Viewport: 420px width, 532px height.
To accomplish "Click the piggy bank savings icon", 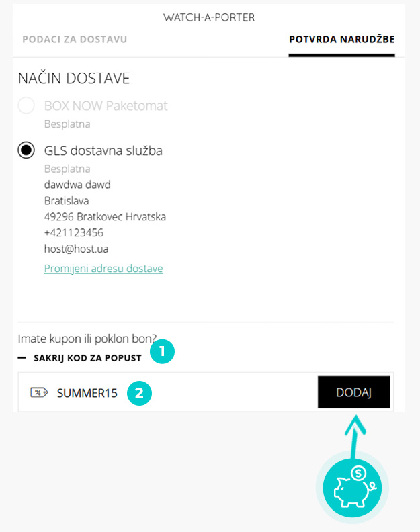I will click(x=352, y=488).
